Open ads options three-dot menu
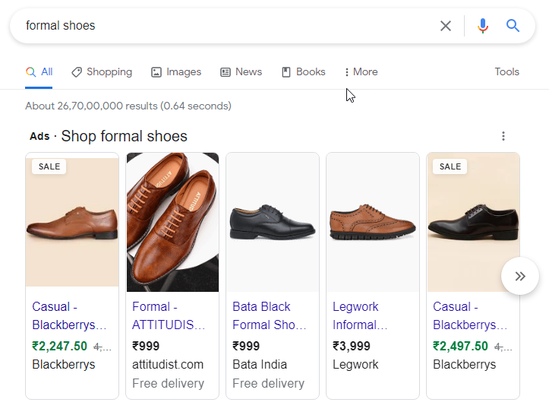549x415 pixels. [x=503, y=136]
